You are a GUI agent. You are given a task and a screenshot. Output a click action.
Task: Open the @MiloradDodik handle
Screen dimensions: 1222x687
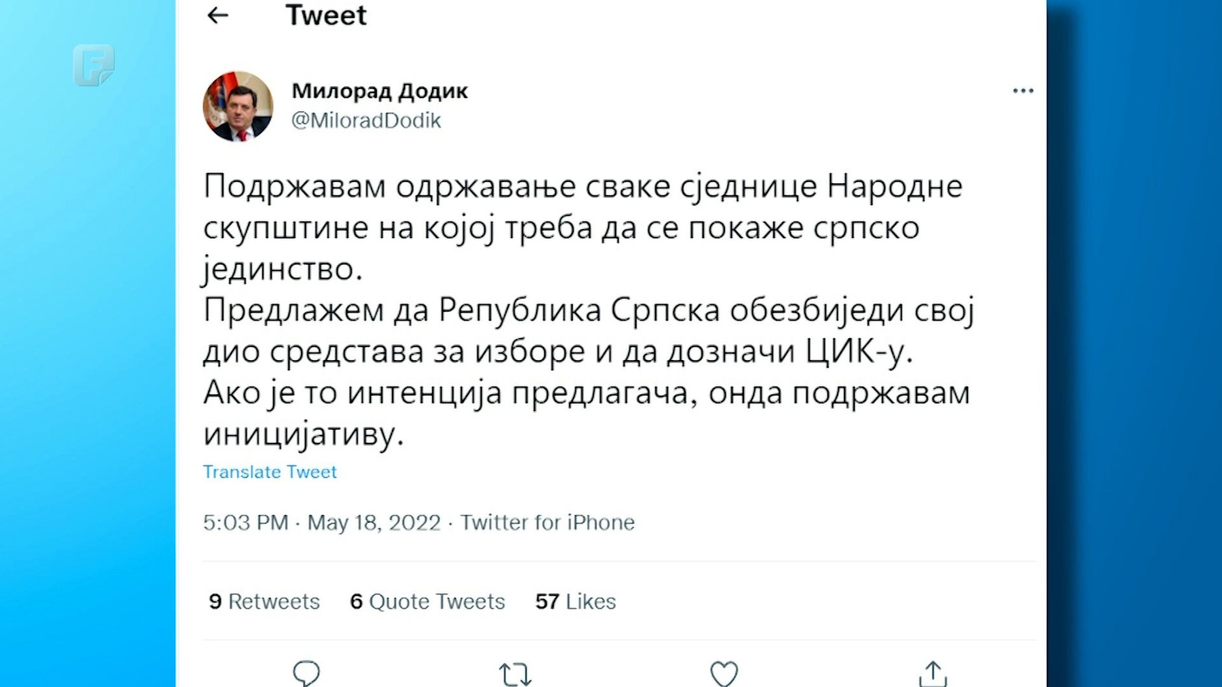coord(366,120)
